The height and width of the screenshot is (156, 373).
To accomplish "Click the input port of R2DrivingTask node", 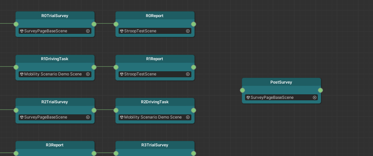I will [x=116, y=110].
